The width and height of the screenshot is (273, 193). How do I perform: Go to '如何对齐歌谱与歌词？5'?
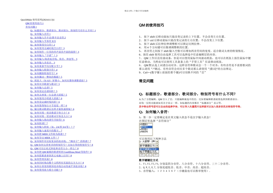click(45, 84)
